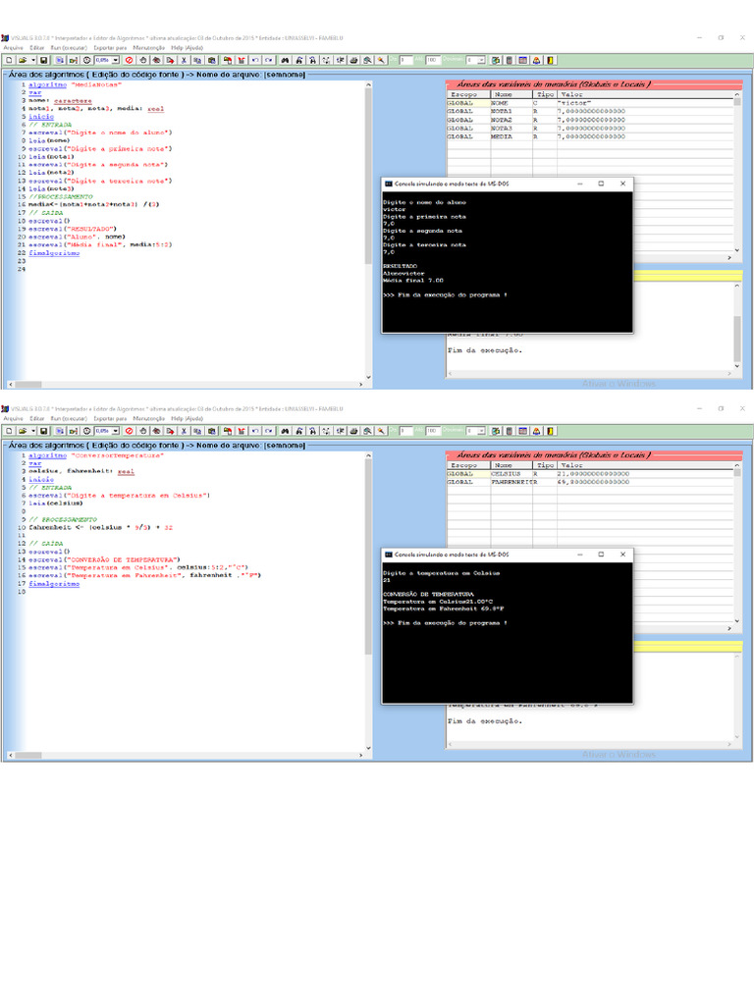The image size is (754, 1005).
Task: Open the Decimais dropdown in bottom window toolbar
Action: tap(481, 431)
